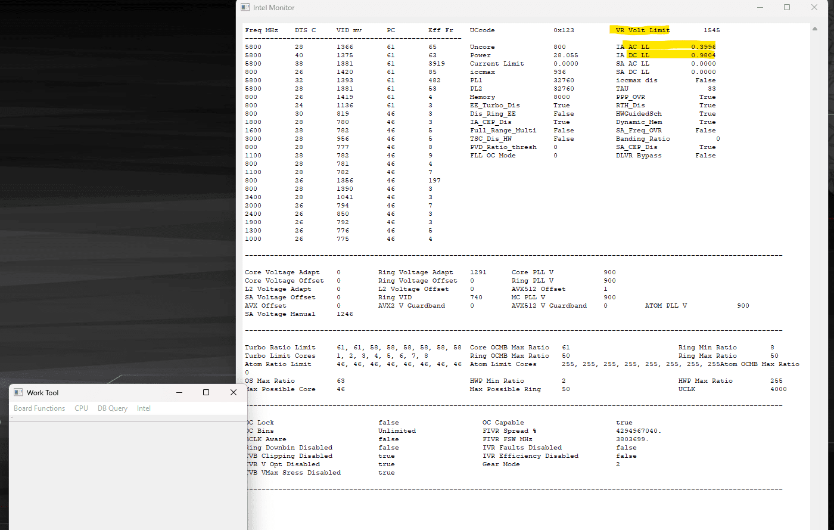The width and height of the screenshot is (834, 530).
Task: Click the AVX512 V Guardband label
Action: [549, 305]
